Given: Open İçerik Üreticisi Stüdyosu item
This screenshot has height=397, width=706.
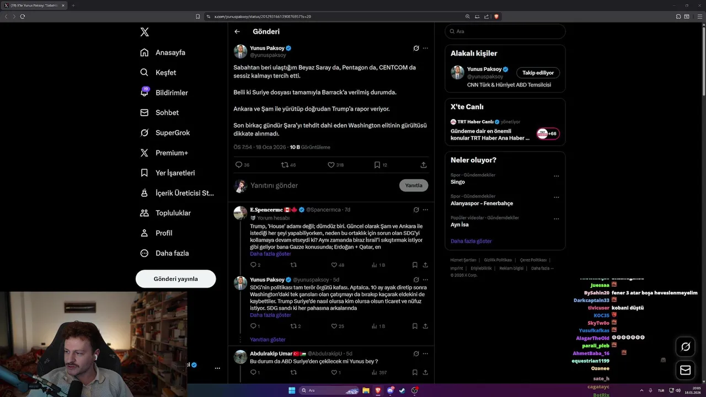Looking at the screenshot, I should click(x=177, y=193).
